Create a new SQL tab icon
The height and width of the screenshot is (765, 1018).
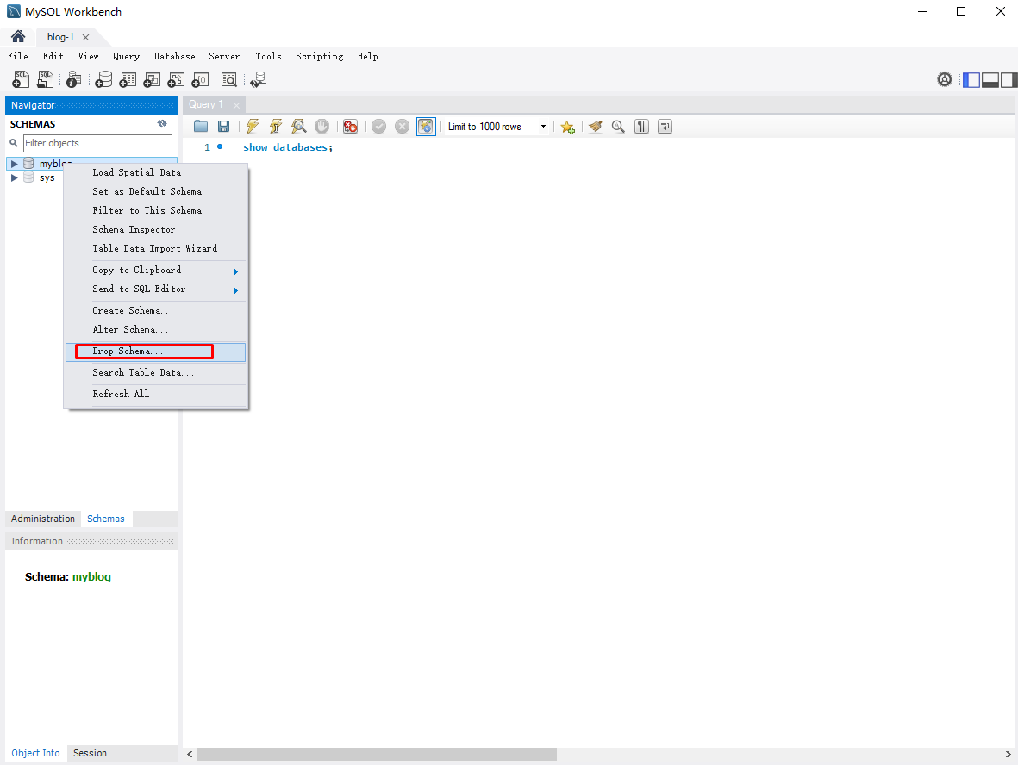[x=21, y=80]
